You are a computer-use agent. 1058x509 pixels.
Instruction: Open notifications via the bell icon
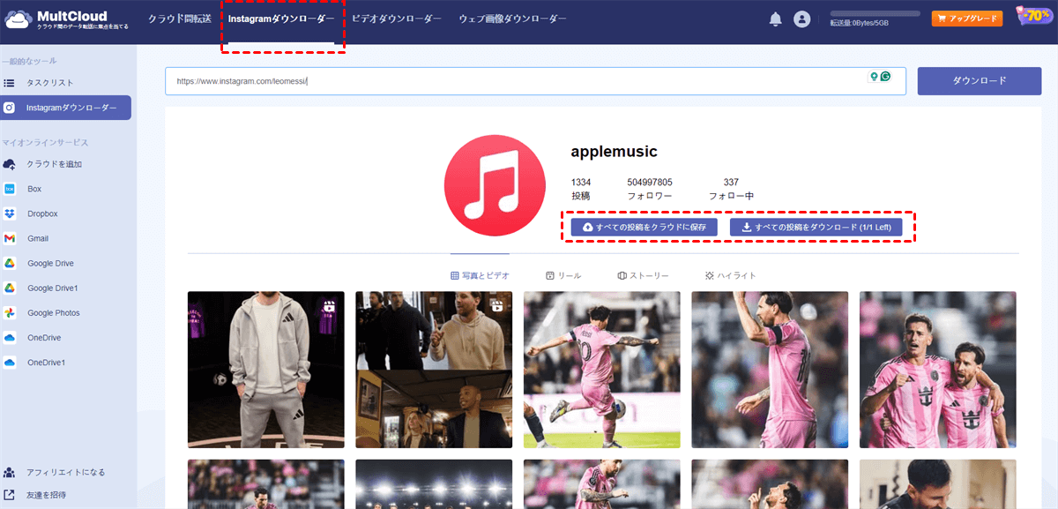click(x=775, y=18)
